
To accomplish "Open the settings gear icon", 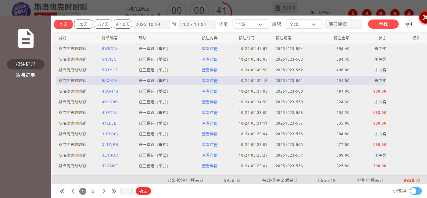I will [409, 24].
